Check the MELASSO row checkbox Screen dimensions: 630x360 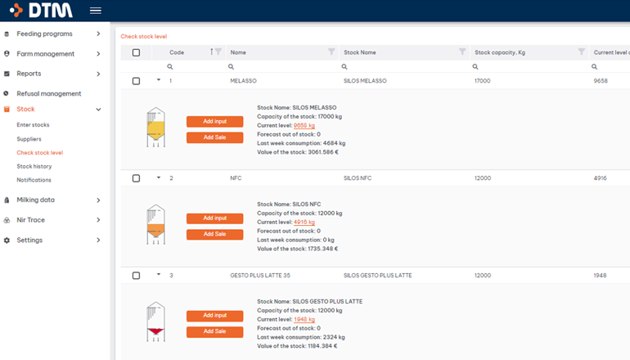136,81
